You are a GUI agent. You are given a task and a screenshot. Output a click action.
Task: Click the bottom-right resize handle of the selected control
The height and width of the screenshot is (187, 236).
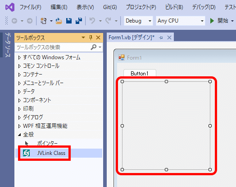[210, 170]
